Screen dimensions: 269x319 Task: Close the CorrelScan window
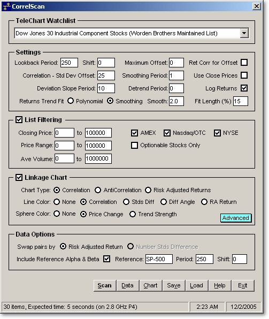pos(257,6)
